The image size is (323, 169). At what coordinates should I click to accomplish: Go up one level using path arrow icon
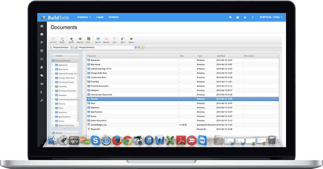(x=76, y=47)
